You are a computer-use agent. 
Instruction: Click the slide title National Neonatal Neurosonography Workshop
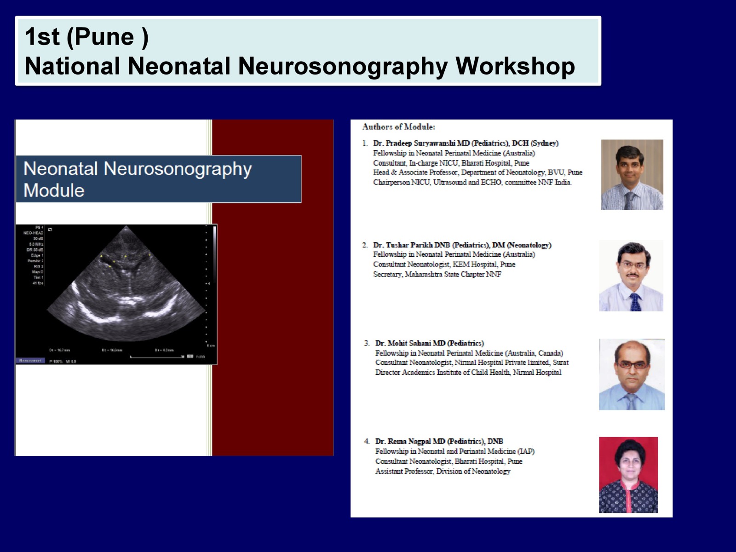(299, 65)
